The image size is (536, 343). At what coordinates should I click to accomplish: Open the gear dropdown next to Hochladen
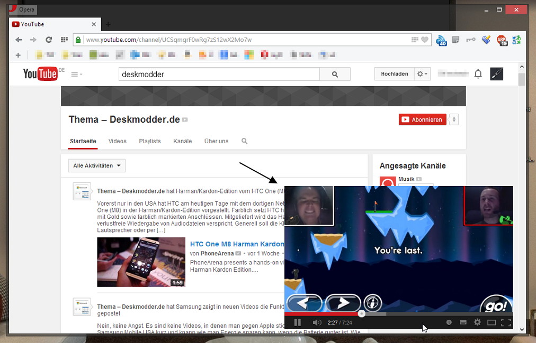[x=422, y=73]
